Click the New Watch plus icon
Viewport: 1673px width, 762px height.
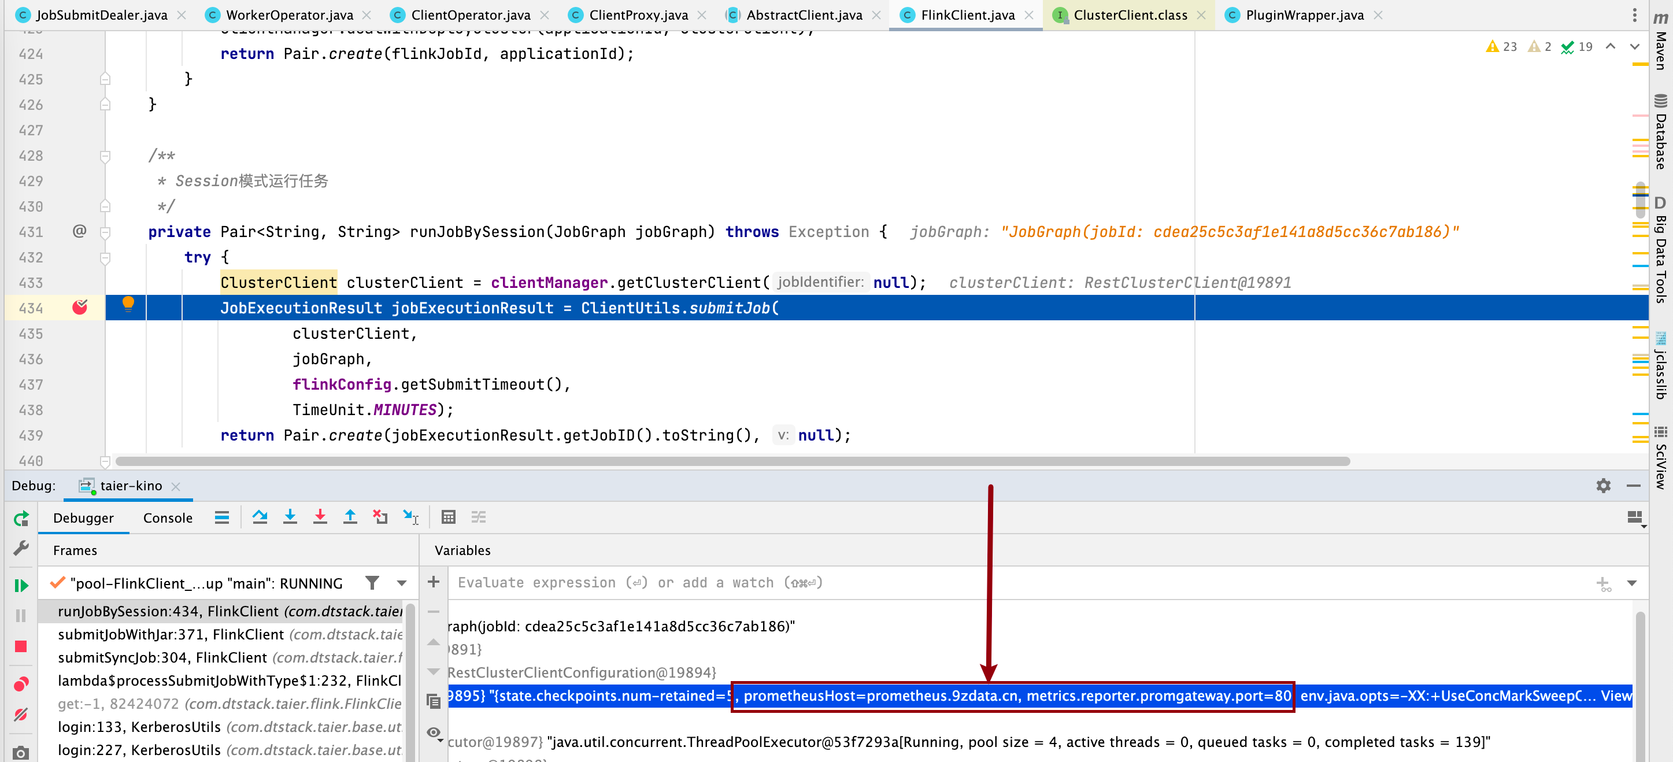[434, 582]
